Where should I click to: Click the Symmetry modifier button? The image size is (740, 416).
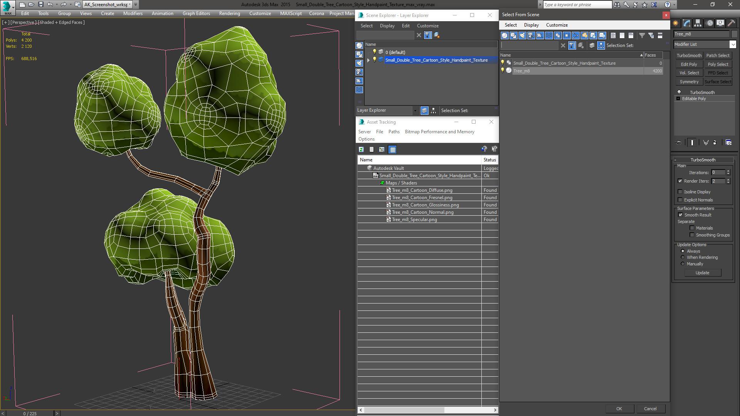point(689,82)
